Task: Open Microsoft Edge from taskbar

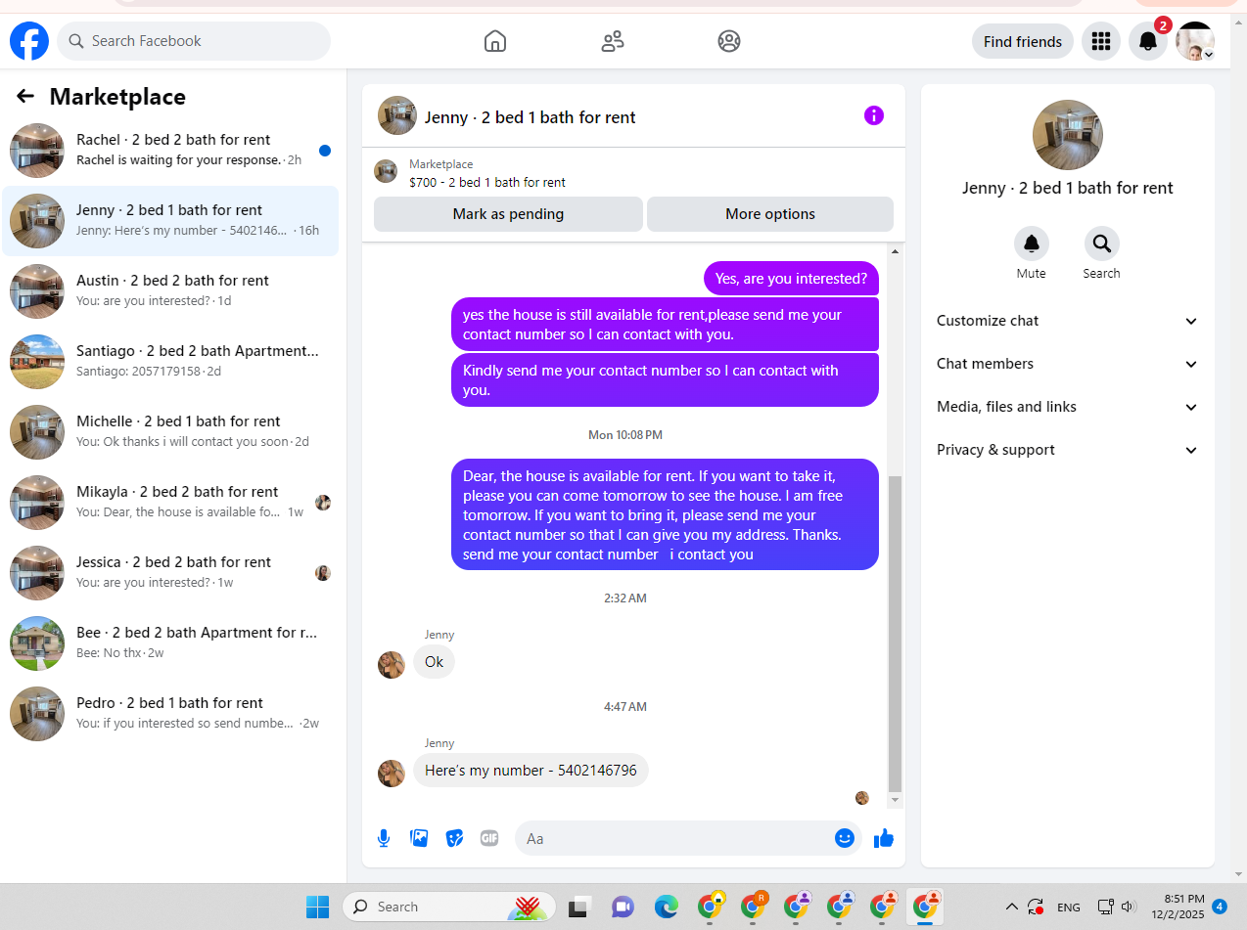Action: [x=667, y=907]
